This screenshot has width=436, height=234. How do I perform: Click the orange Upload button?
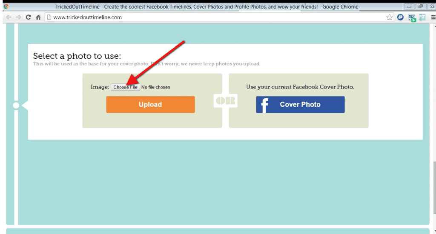coord(150,105)
